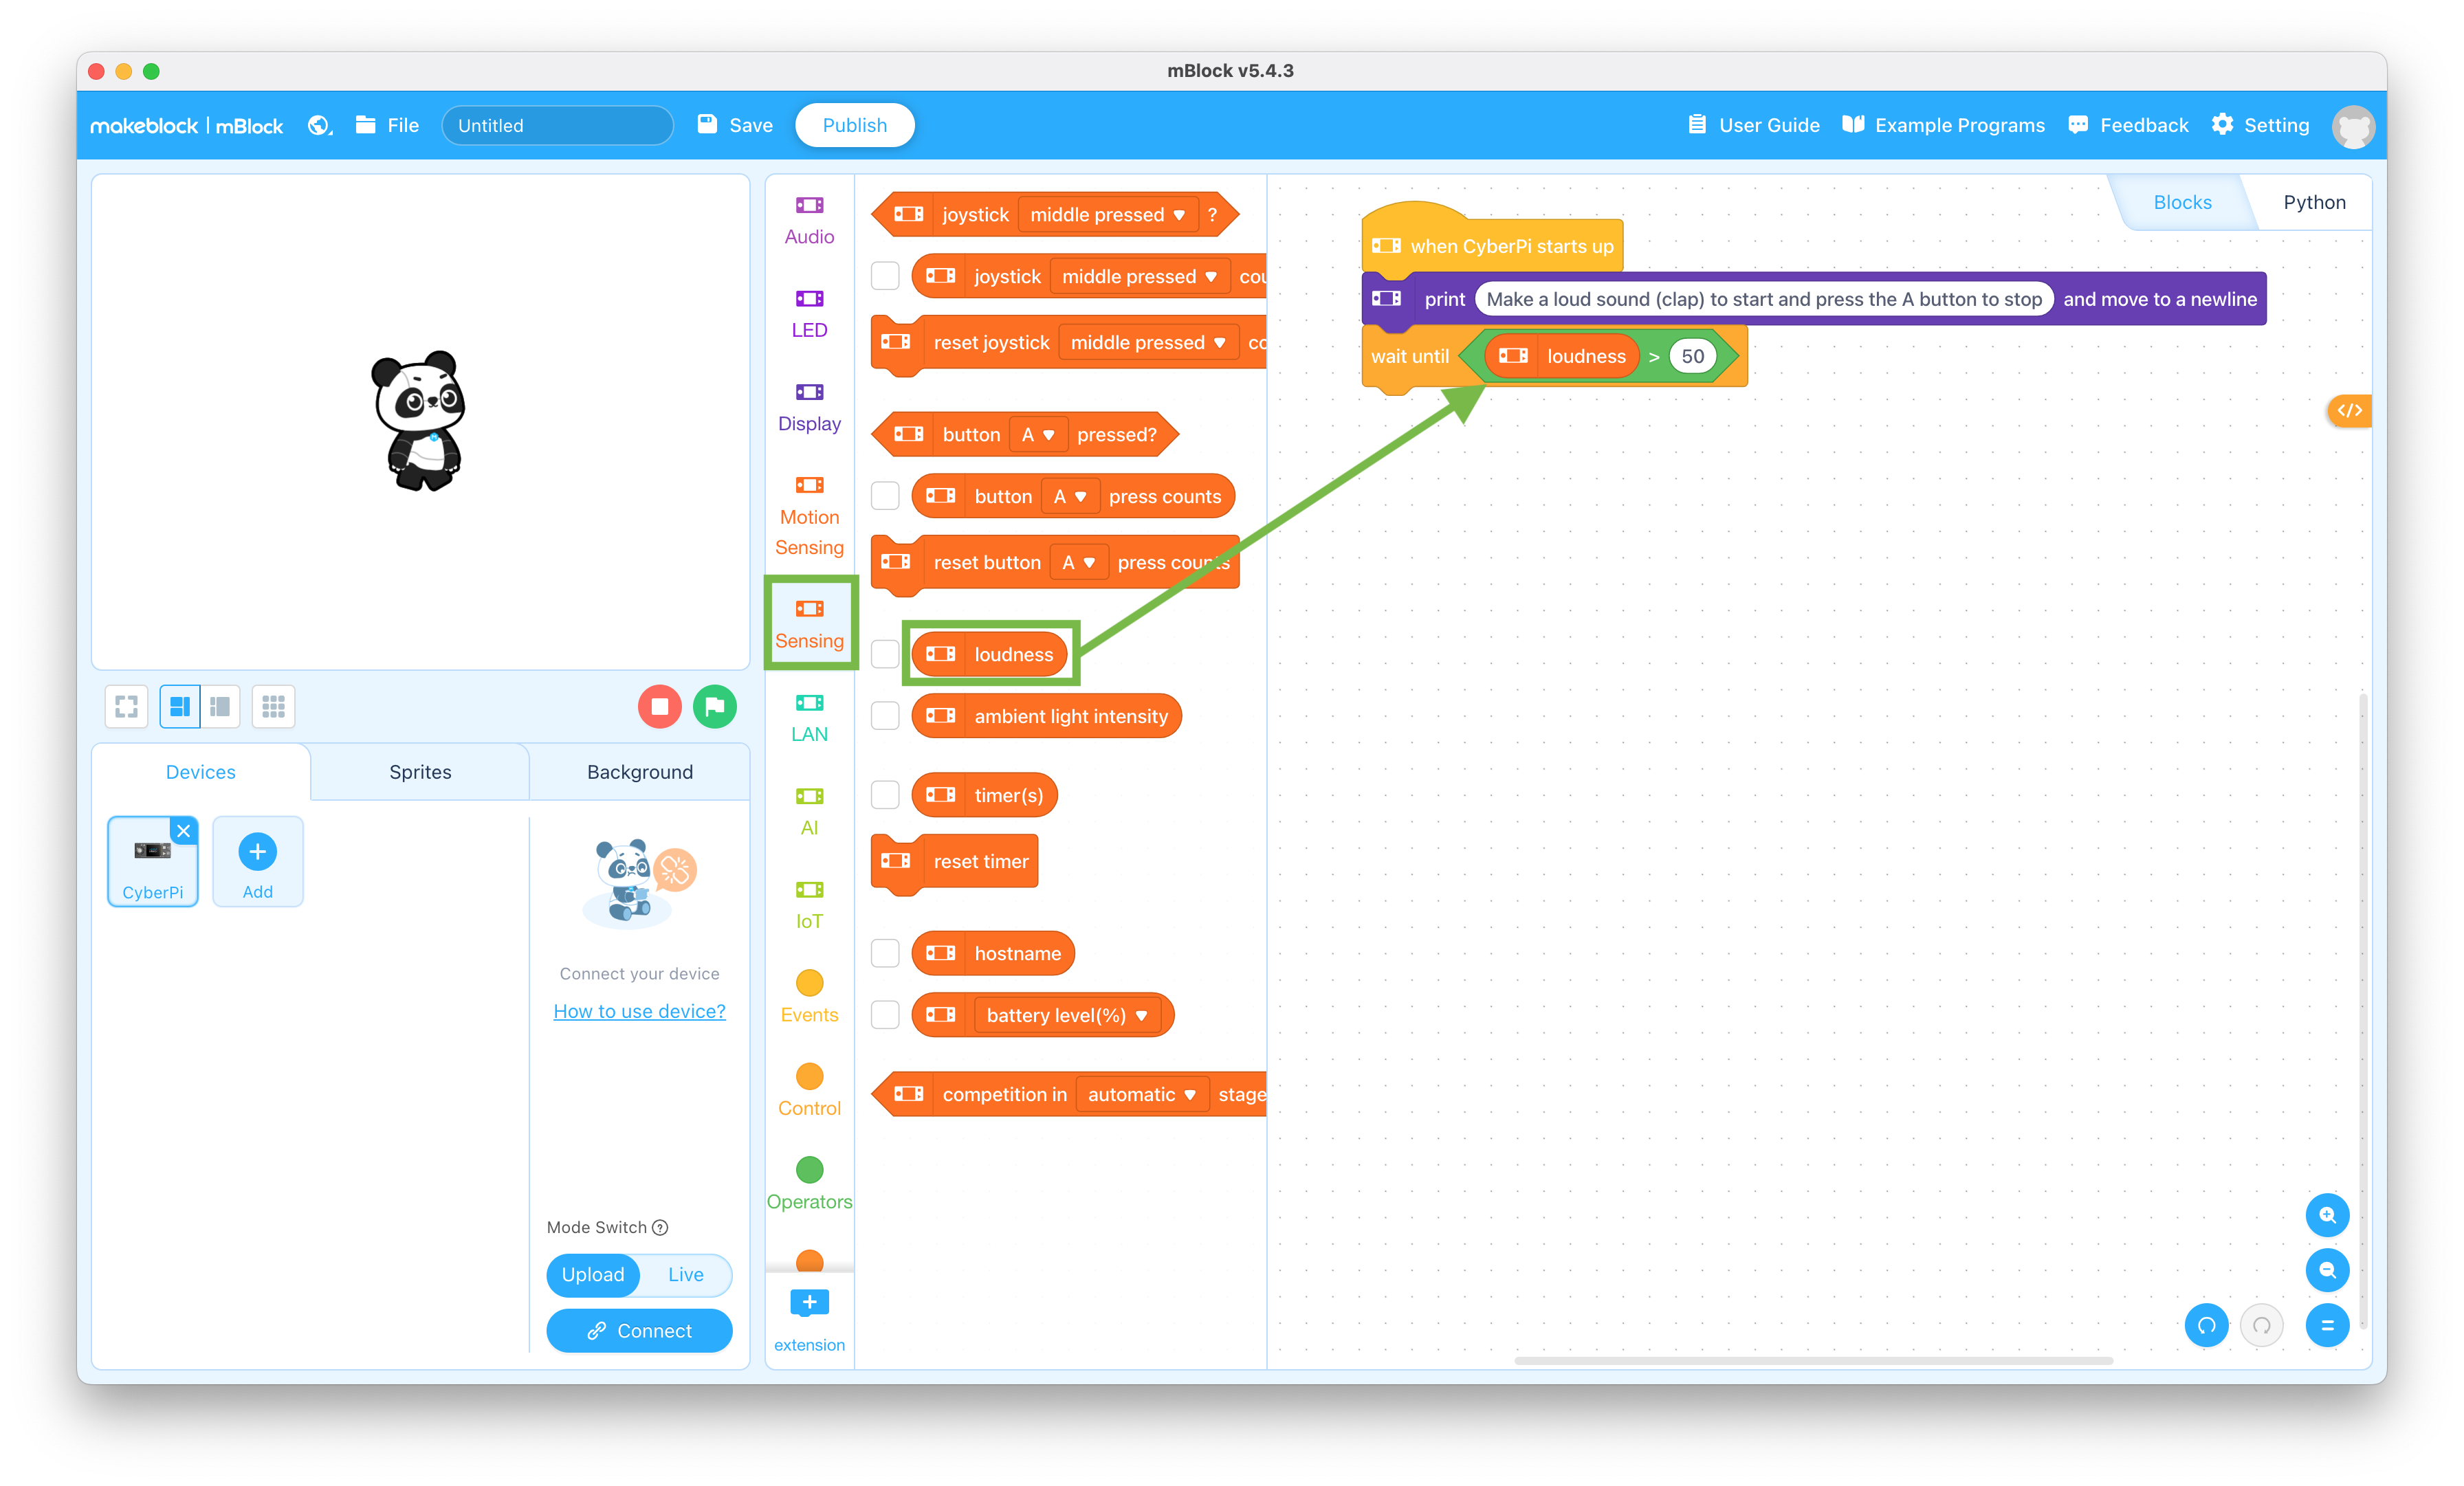Click the Publish button
2464x1486 pixels.
pos(859,125)
